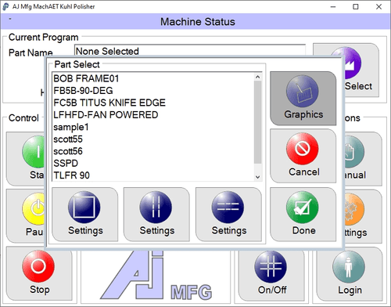Image resolution: width=391 pixels, height=307 pixels.
Task: Select scott55 in the part list
Action: [x=153, y=139]
